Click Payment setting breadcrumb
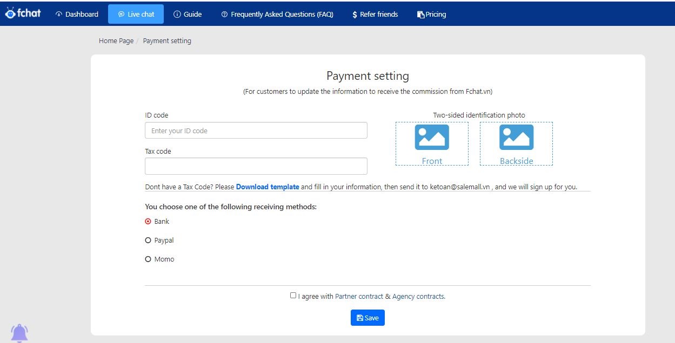675x343 pixels. 167,41
